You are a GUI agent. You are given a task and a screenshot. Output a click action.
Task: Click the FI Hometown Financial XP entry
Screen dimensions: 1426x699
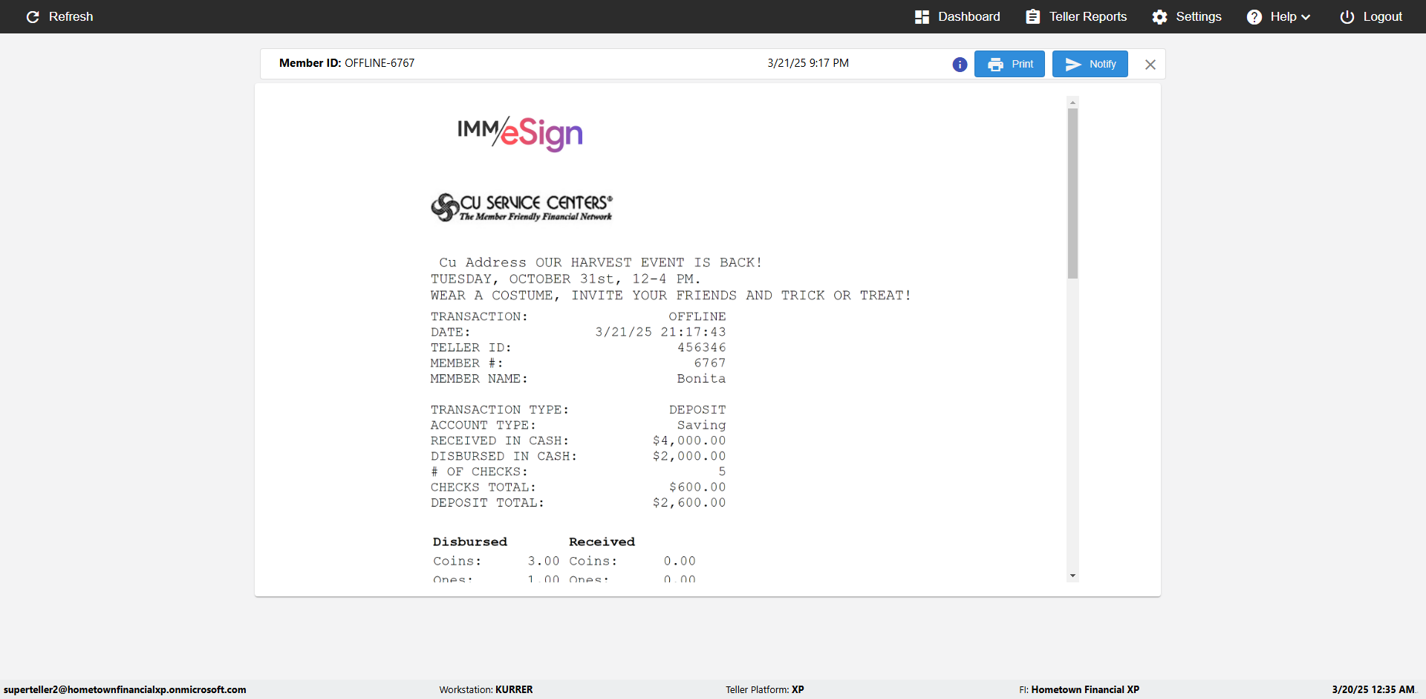(x=1079, y=690)
